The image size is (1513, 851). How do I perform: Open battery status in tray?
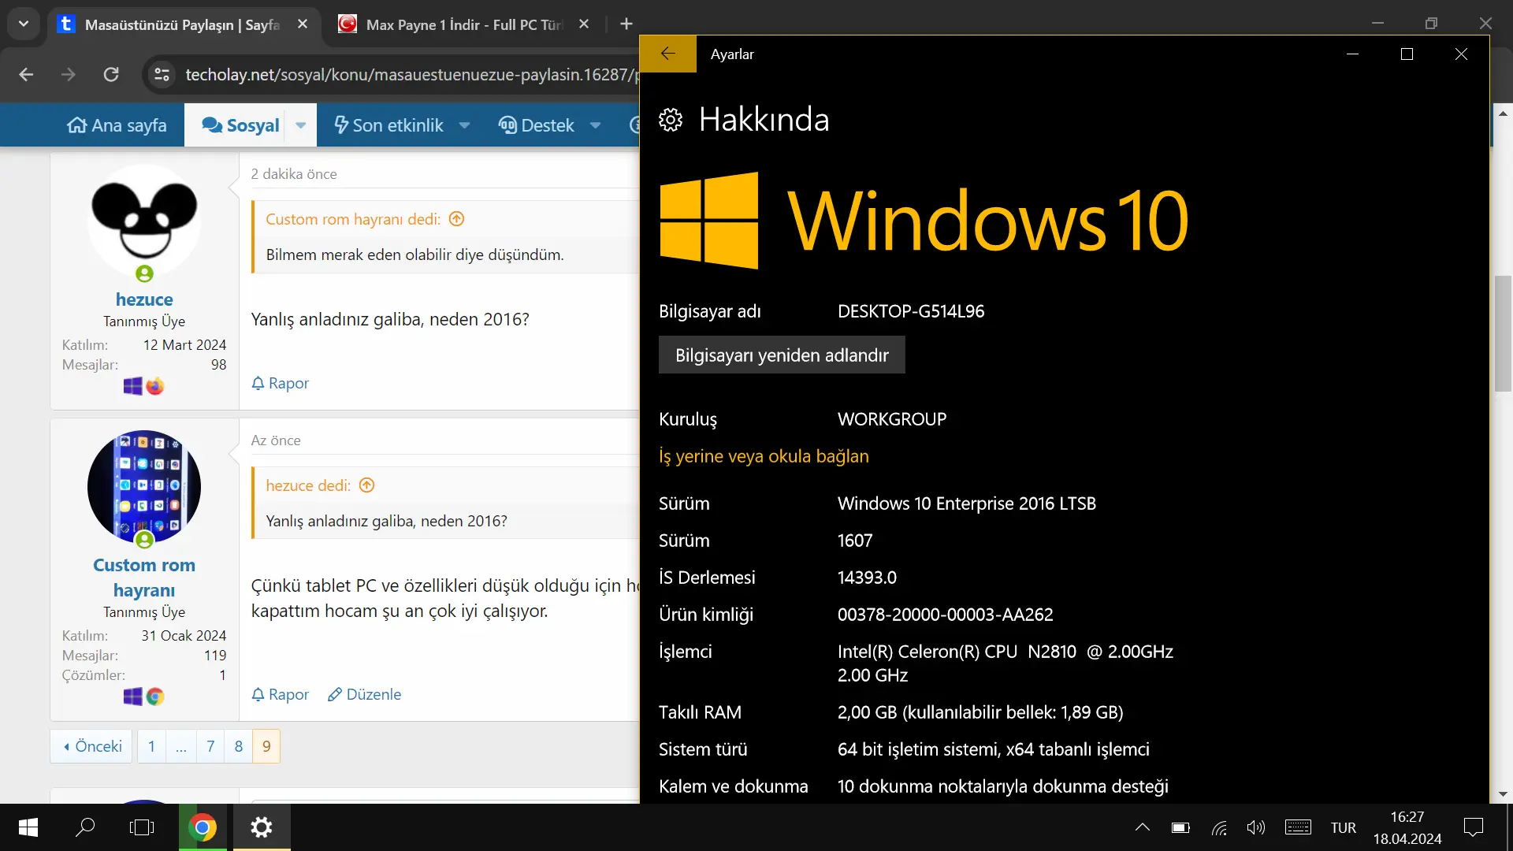pyautogui.click(x=1180, y=827)
